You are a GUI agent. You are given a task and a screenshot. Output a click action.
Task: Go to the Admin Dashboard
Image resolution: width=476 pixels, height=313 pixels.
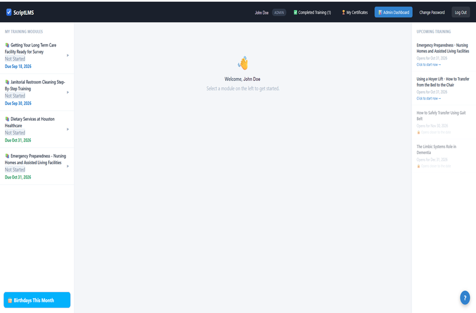point(393,12)
